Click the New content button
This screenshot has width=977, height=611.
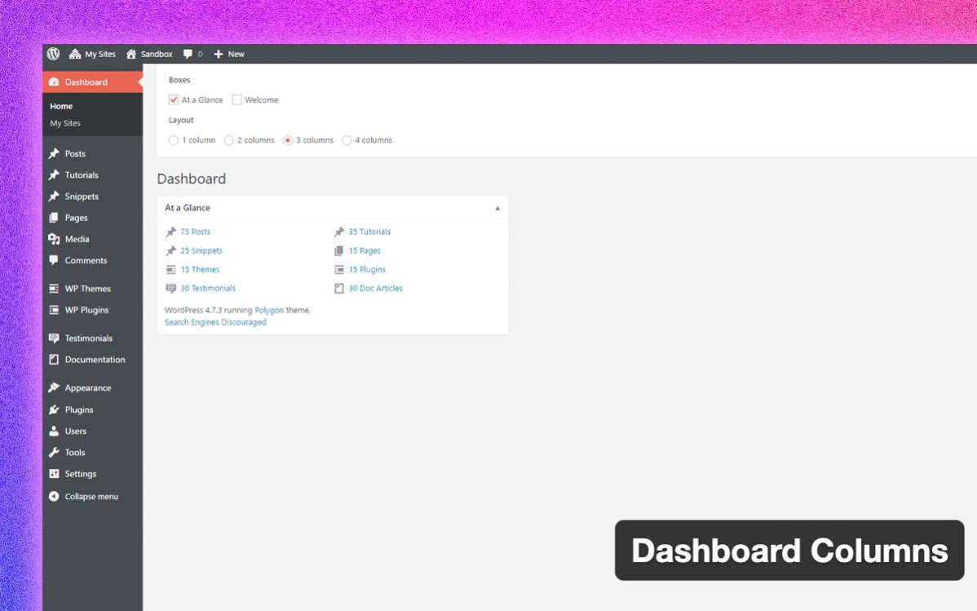click(228, 54)
